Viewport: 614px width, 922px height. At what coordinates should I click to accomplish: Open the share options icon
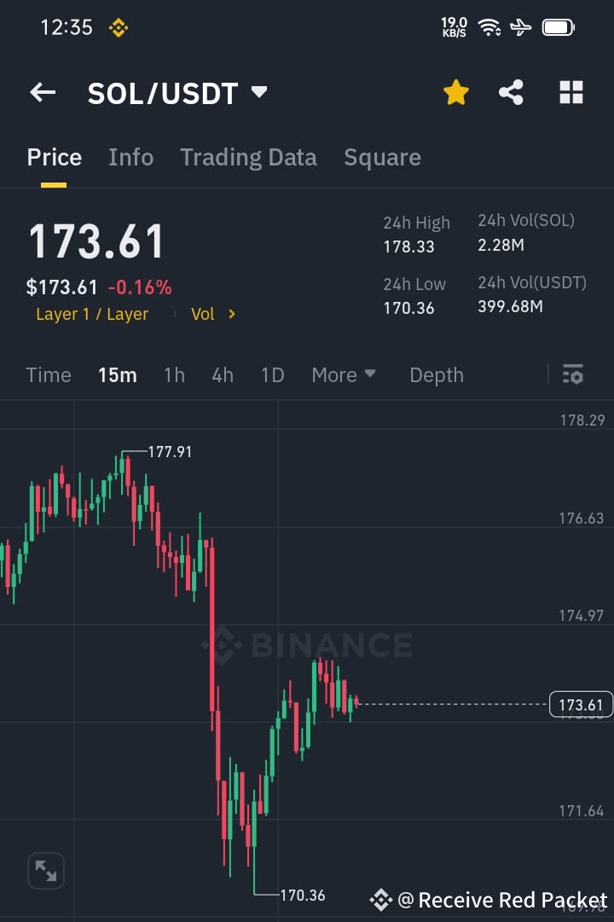coord(512,92)
